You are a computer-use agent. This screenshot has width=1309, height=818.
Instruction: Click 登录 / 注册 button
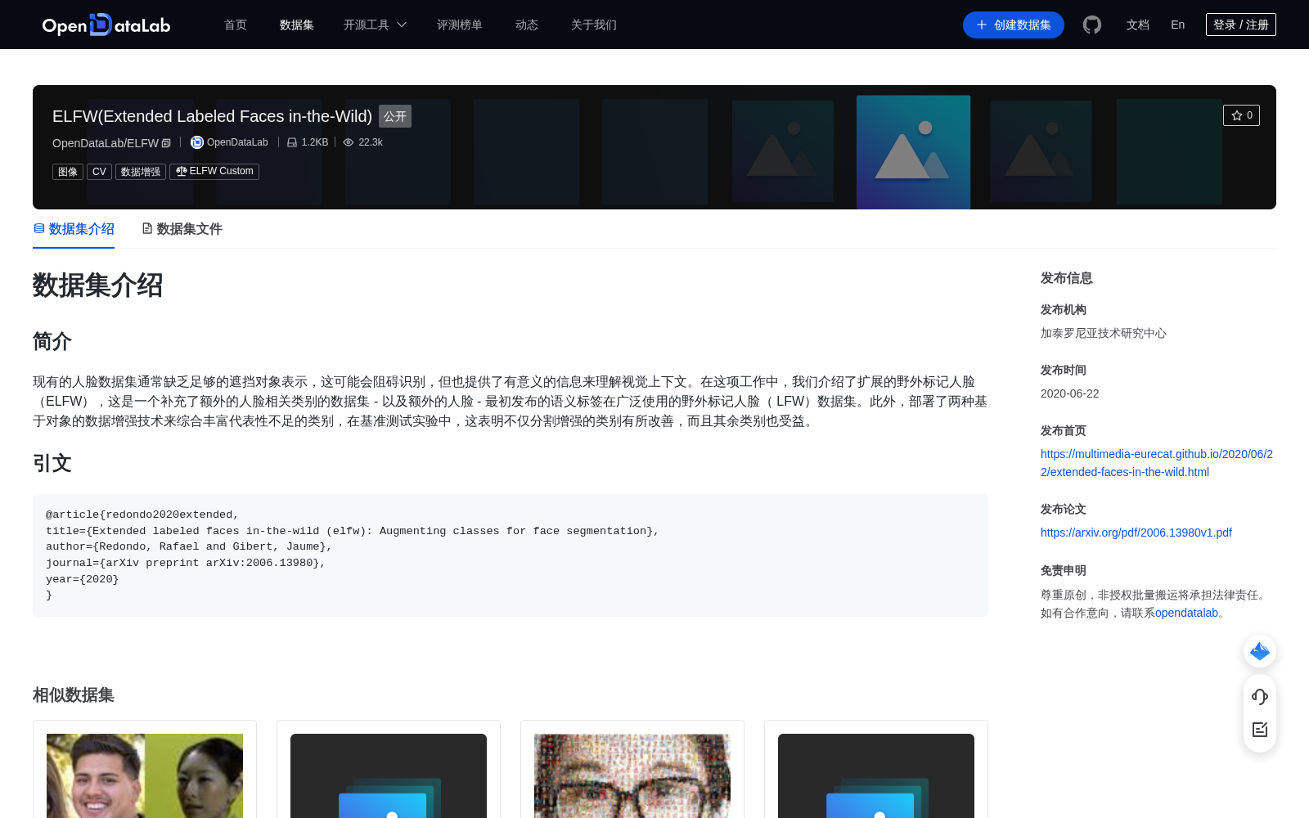pos(1241,25)
